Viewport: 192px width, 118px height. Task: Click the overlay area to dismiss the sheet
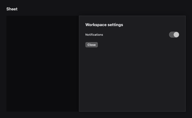click(x=43, y=64)
